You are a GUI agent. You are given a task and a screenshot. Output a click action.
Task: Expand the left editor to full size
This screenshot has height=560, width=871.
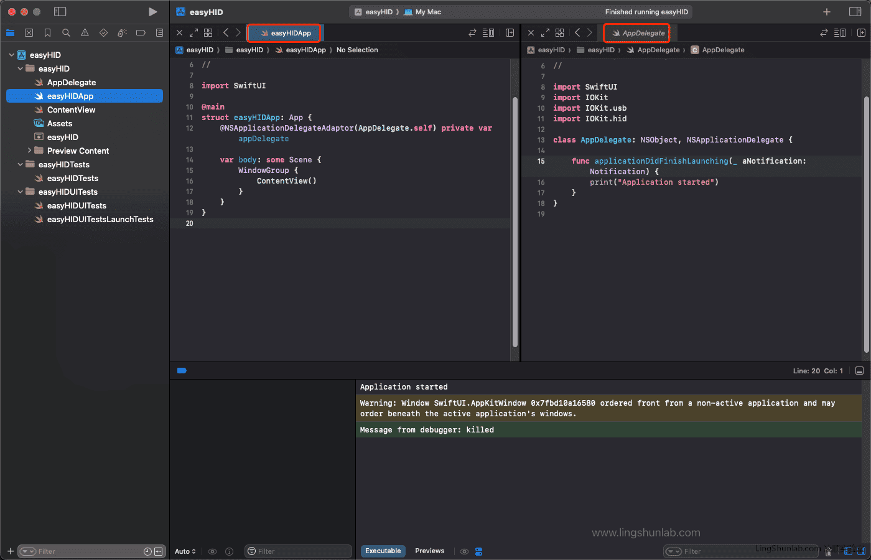(x=193, y=33)
